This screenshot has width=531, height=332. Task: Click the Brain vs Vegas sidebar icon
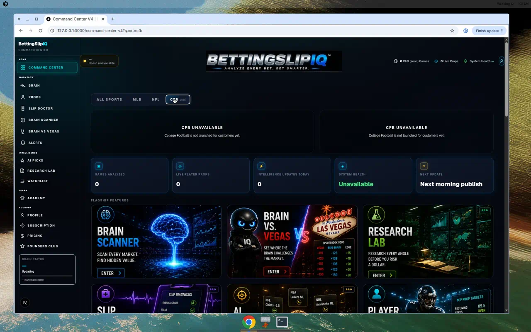[23, 131]
